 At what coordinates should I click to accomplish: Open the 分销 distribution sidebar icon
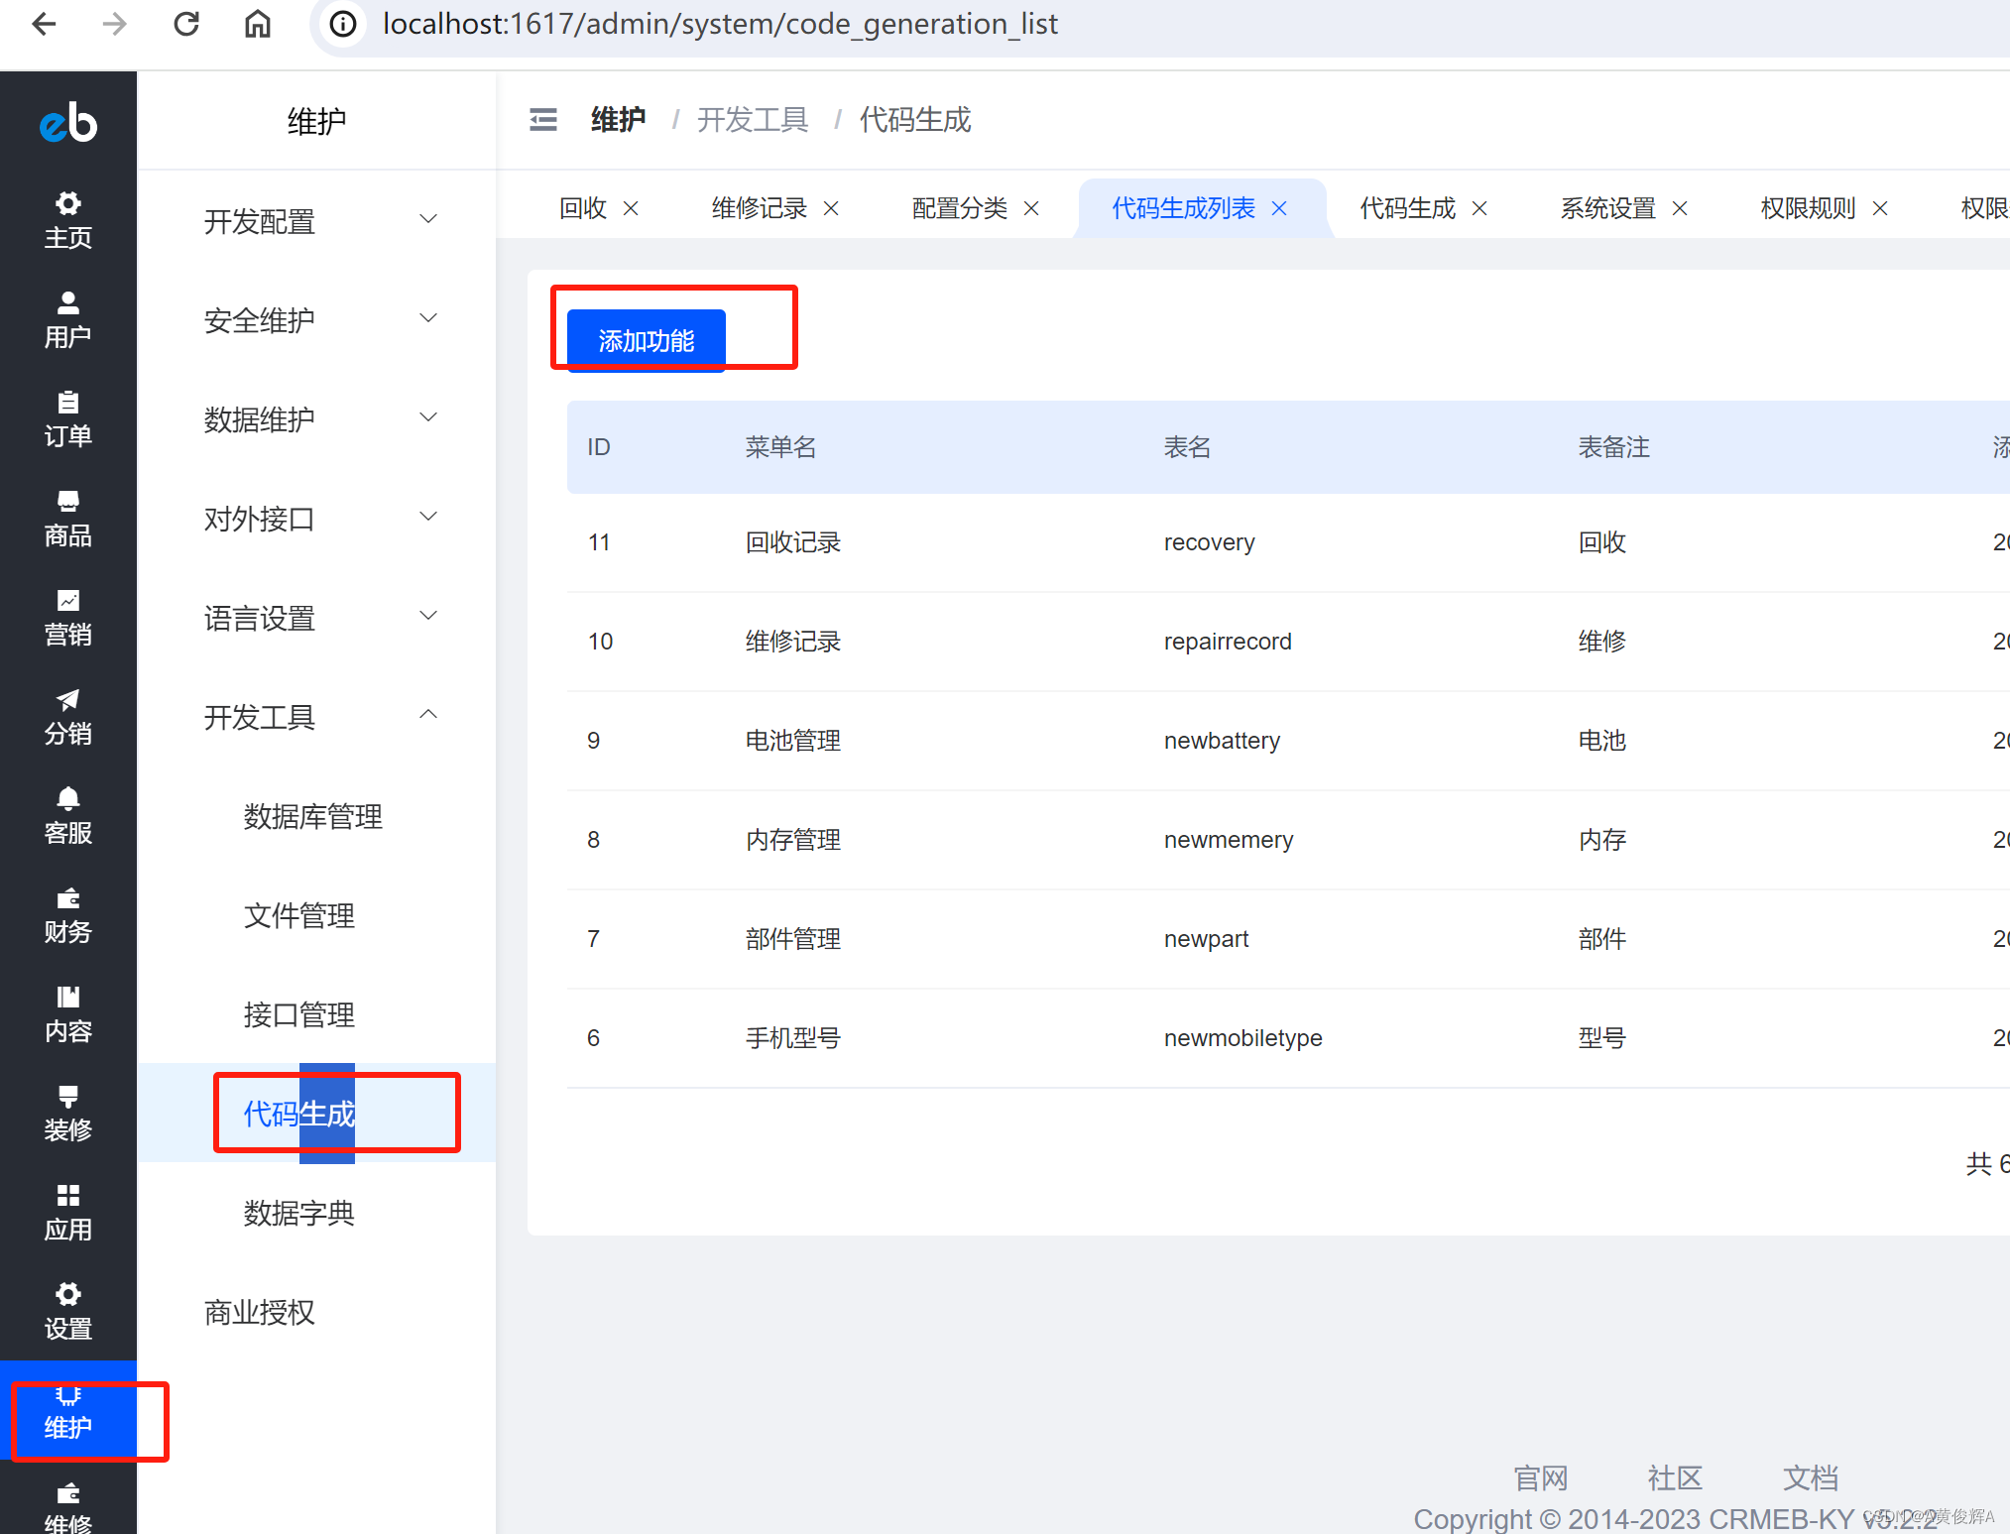(68, 716)
